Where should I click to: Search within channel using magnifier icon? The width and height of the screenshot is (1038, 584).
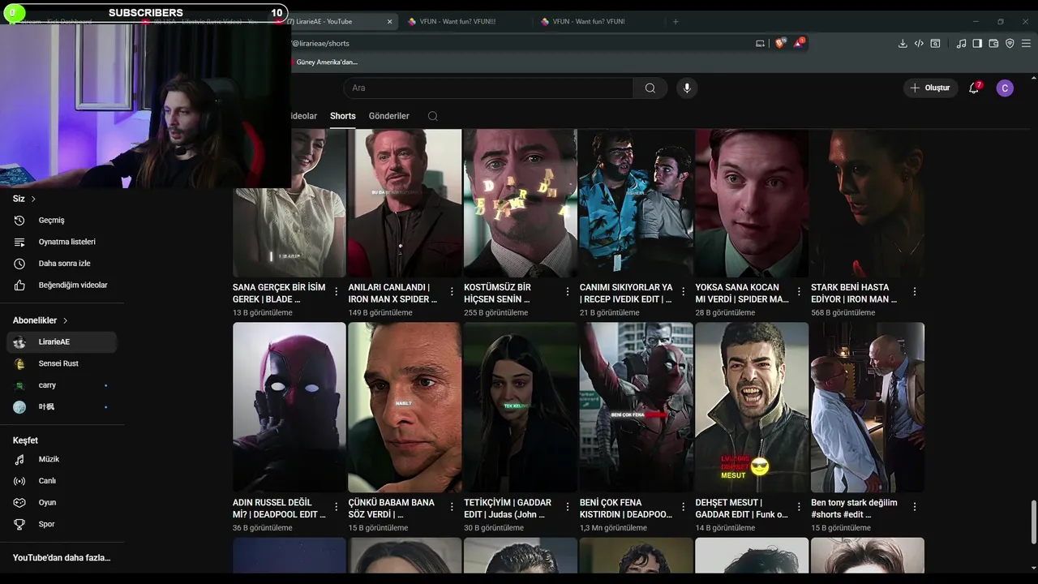coord(433,116)
